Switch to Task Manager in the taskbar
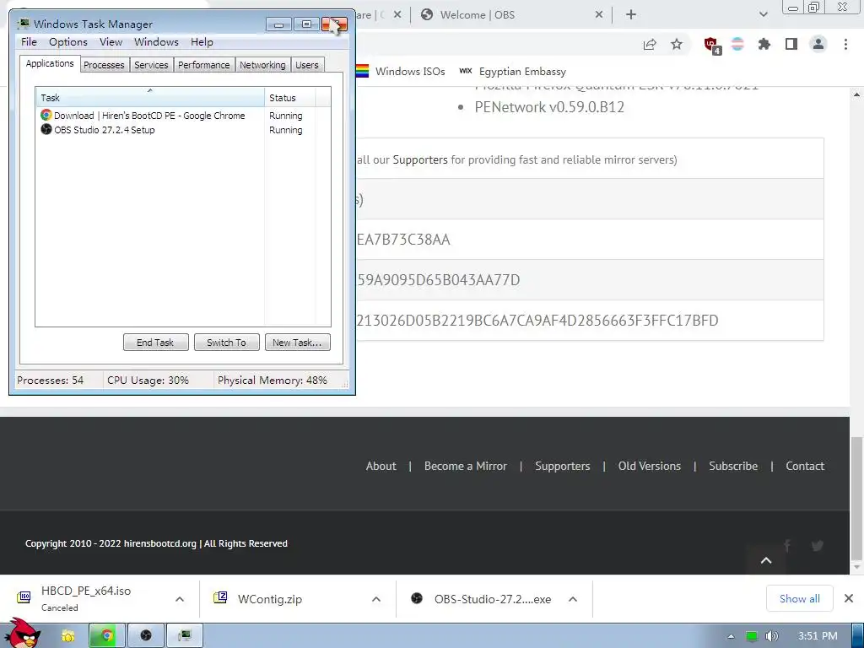 pyautogui.click(x=185, y=636)
